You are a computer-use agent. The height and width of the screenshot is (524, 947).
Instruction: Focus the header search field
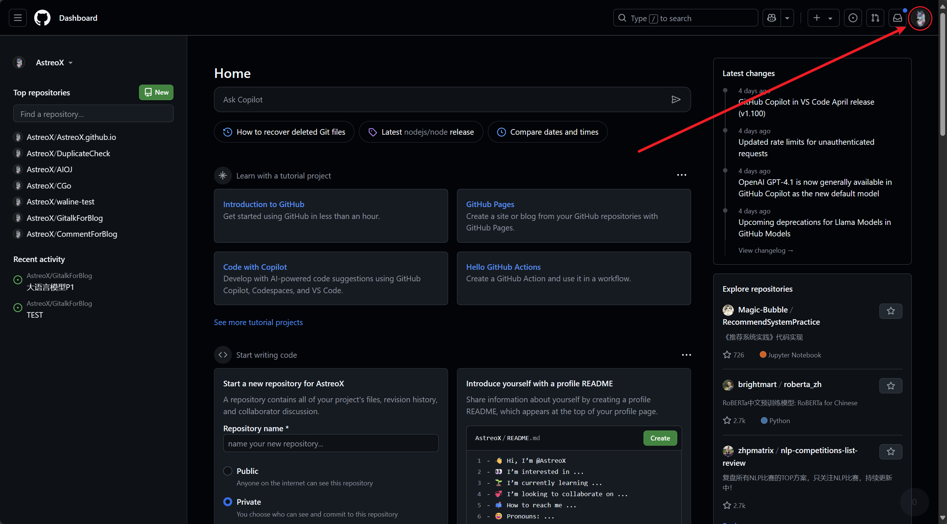685,18
